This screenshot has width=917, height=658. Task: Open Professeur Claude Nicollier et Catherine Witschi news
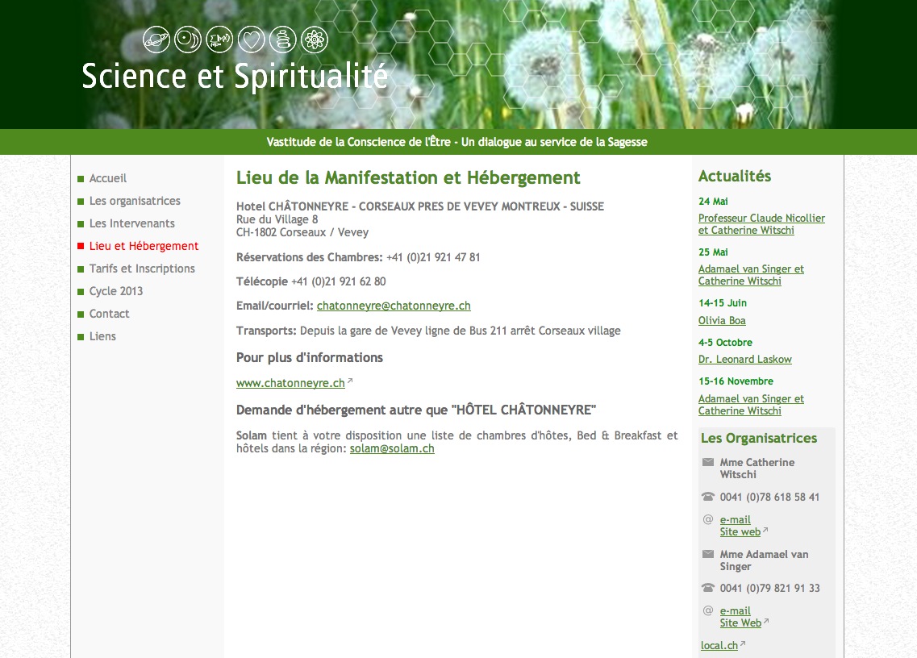coord(761,224)
